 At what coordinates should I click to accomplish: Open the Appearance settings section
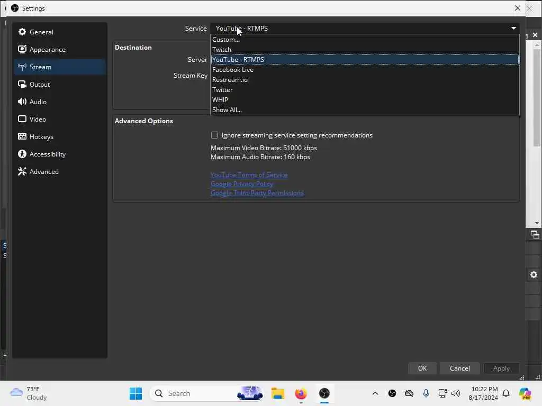pyautogui.click(x=60, y=49)
